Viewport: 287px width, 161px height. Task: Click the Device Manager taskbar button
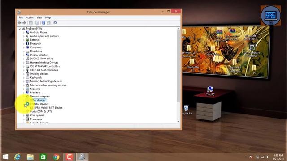point(82,157)
